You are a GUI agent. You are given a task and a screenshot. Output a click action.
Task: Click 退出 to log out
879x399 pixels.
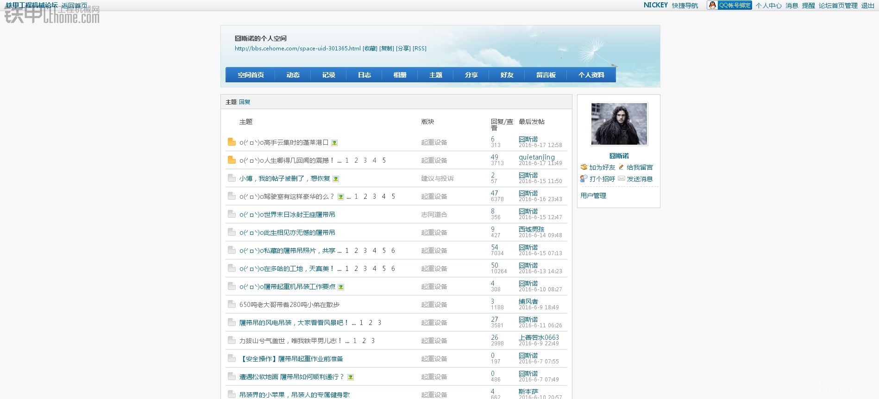click(x=867, y=6)
